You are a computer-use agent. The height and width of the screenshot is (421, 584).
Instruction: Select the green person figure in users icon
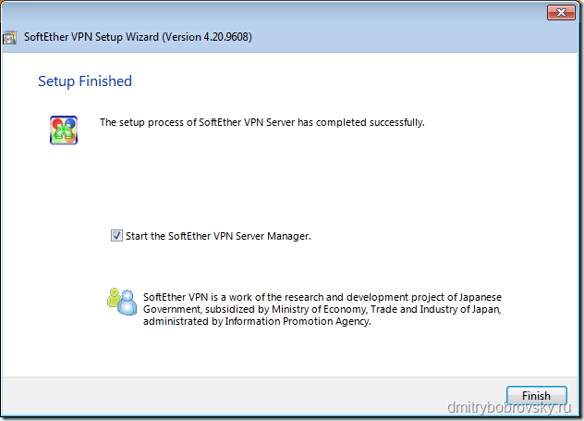point(114,298)
